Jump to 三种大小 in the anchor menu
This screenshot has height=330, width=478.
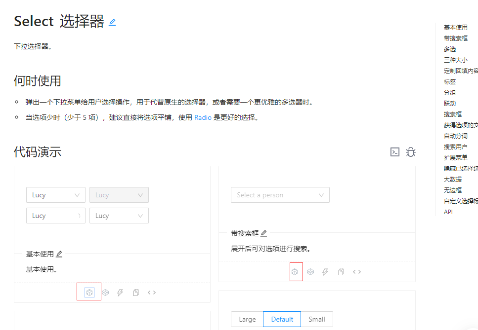[455, 60]
